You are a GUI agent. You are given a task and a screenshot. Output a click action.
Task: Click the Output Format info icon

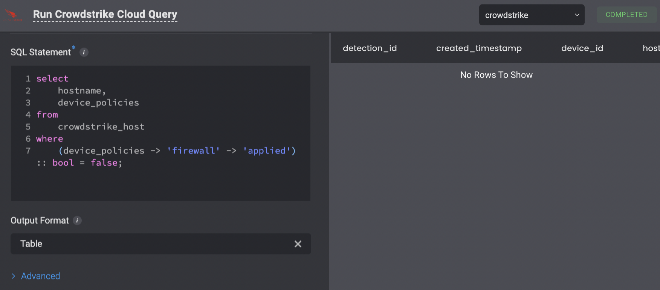point(77,221)
